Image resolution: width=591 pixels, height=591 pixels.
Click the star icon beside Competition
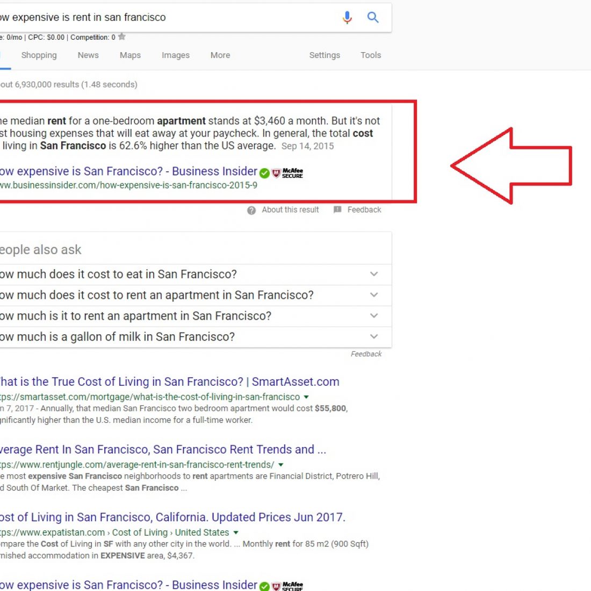click(122, 37)
